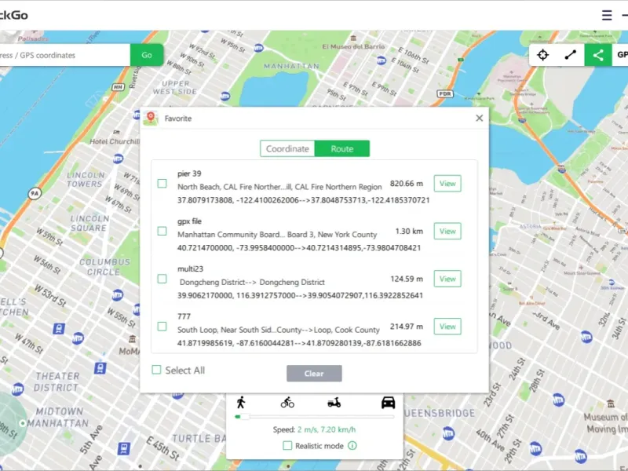Click the 9A highway shield on map

(x=35, y=194)
